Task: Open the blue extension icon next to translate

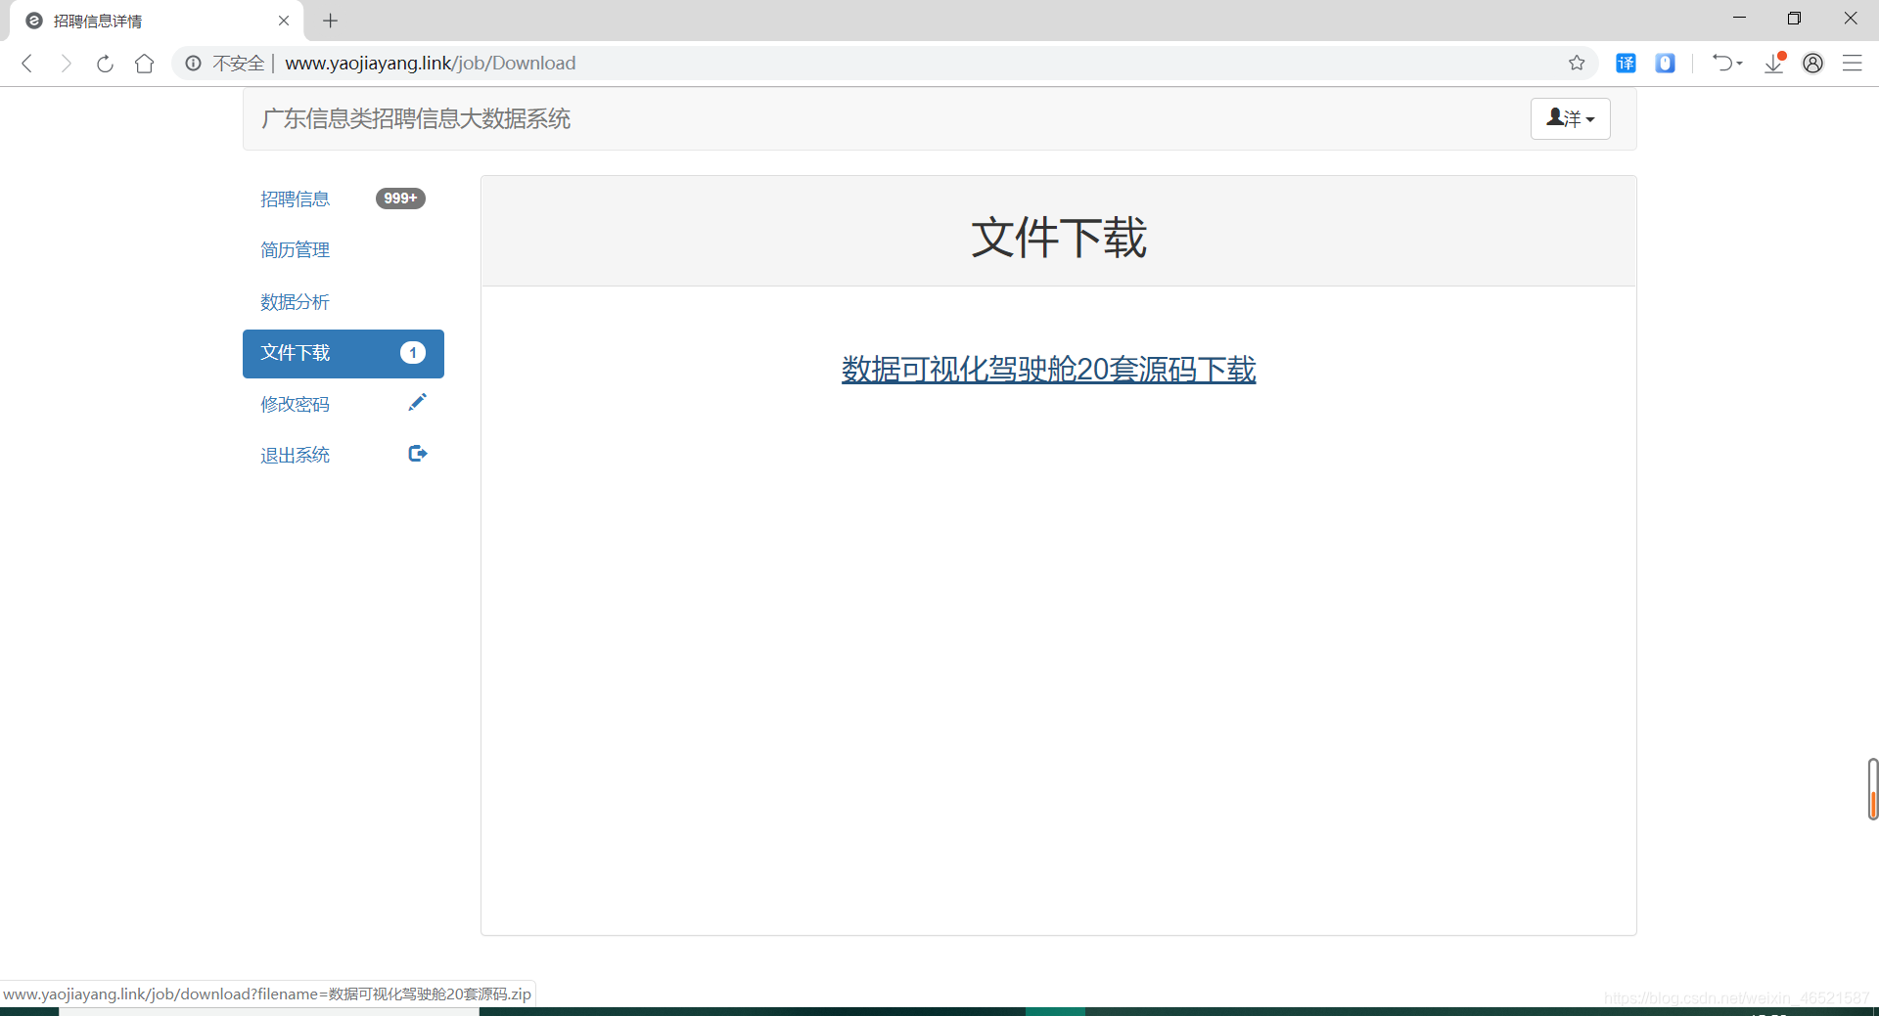Action: point(1665,64)
